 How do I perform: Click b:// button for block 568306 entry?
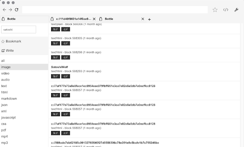click(x=56, y=29)
